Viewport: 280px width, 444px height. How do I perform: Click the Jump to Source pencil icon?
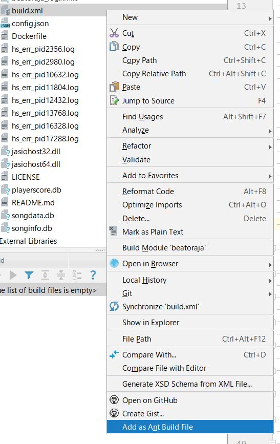click(114, 100)
